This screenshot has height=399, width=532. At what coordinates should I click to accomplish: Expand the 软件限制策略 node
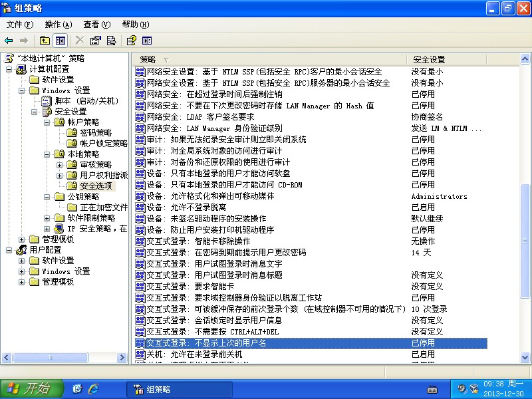coord(47,218)
